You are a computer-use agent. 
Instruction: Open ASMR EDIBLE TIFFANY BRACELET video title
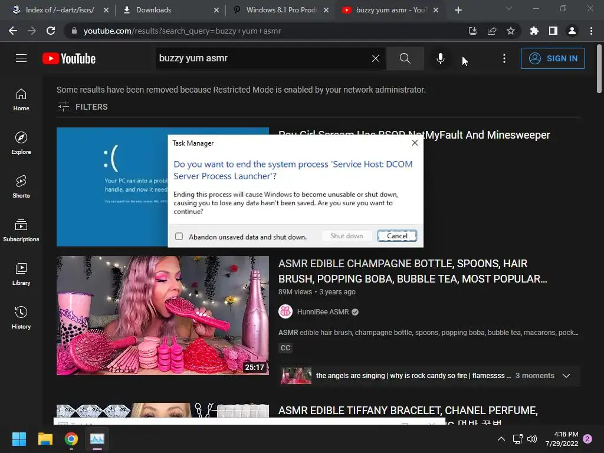point(408,411)
